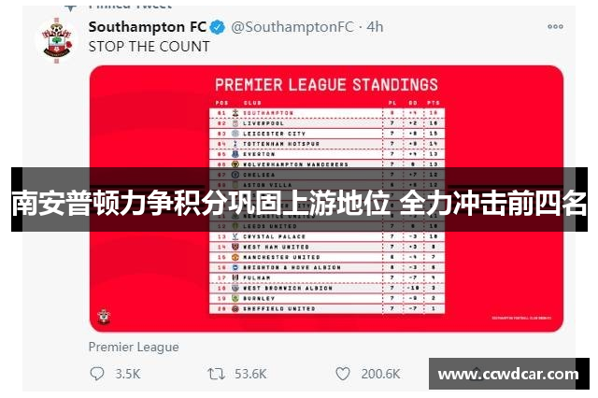Click the pinned tweet pin icon

tap(71, 7)
